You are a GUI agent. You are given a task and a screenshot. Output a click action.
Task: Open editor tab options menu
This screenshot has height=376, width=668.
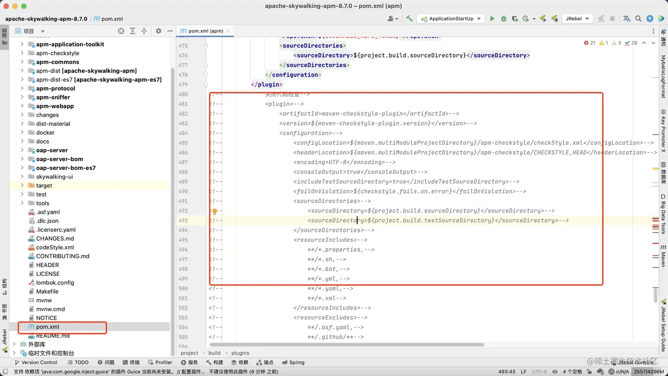pos(653,31)
